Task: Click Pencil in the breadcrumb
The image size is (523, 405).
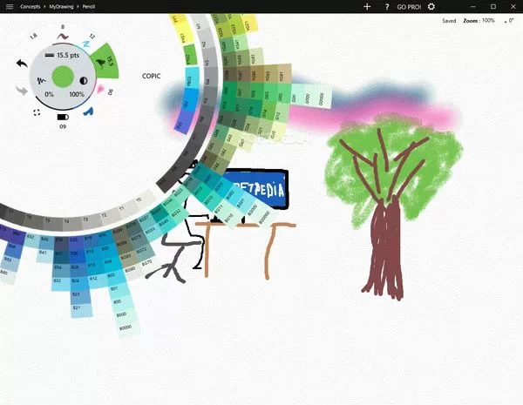Action: coord(89,6)
